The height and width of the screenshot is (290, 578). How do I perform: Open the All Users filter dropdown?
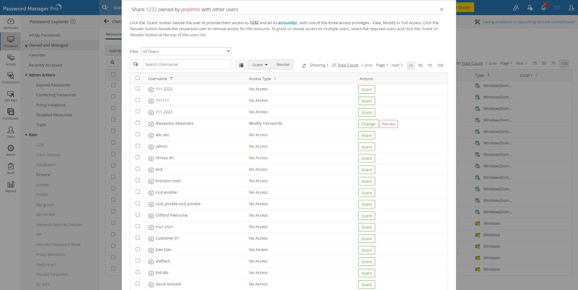coord(186,51)
